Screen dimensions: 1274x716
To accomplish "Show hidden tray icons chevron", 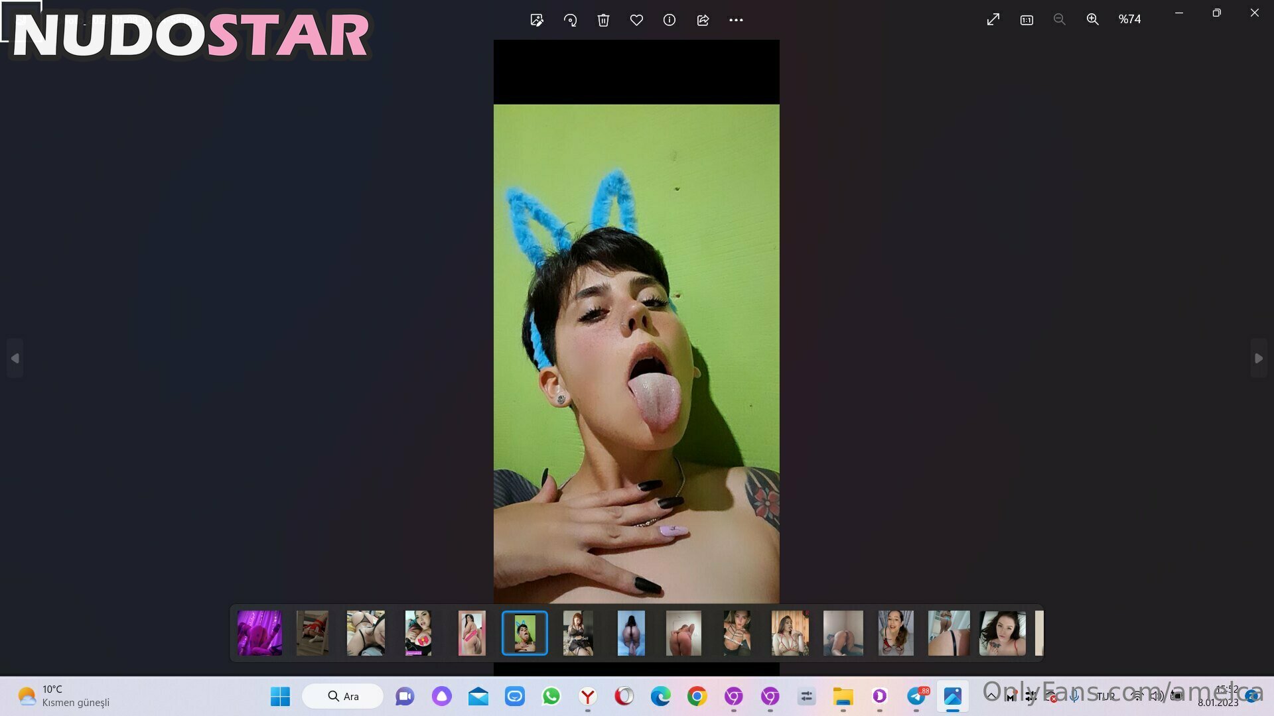I will 991,695.
